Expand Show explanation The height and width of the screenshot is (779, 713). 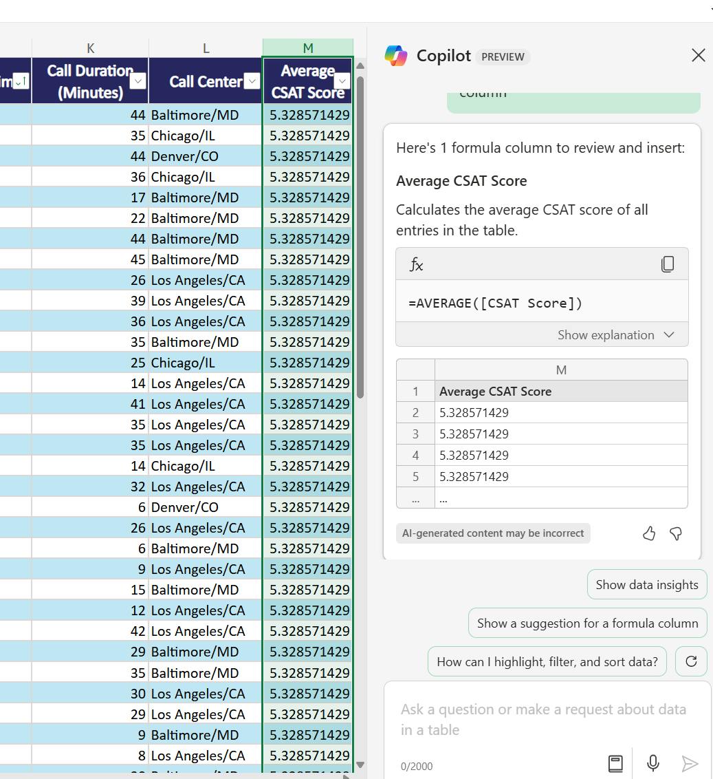(615, 335)
